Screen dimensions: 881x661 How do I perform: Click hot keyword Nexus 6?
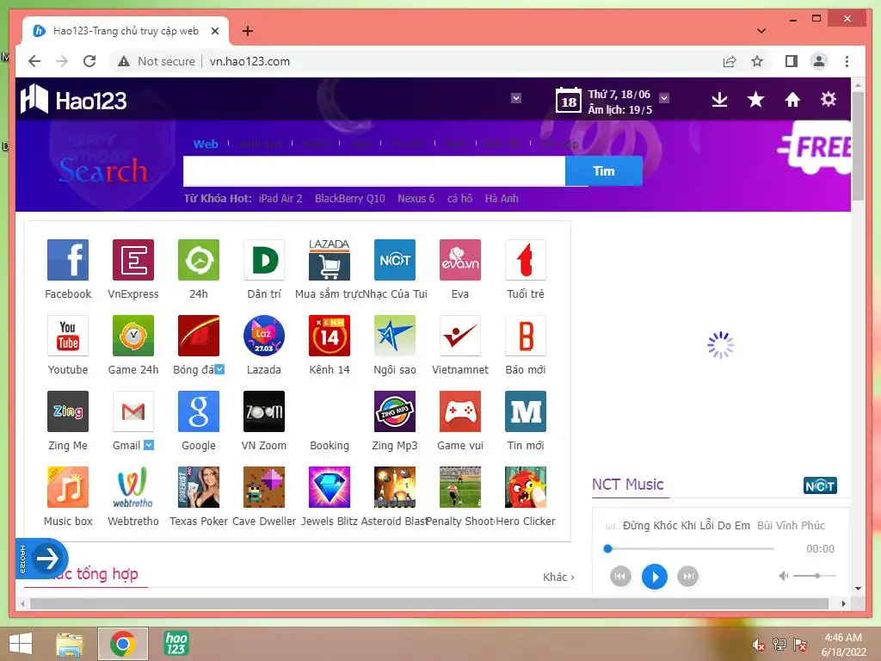tap(416, 199)
